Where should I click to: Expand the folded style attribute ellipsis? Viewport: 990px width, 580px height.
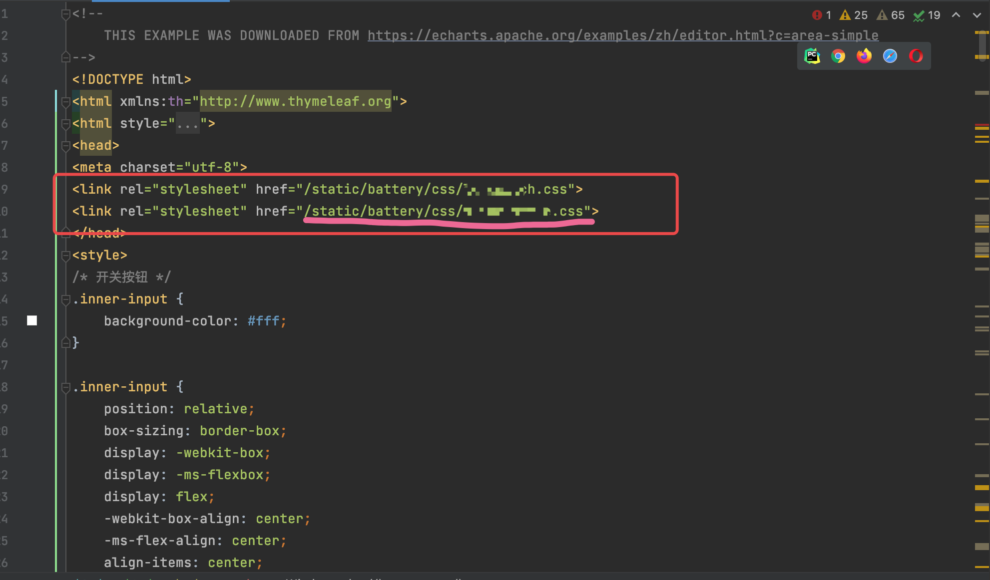coord(188,124)
